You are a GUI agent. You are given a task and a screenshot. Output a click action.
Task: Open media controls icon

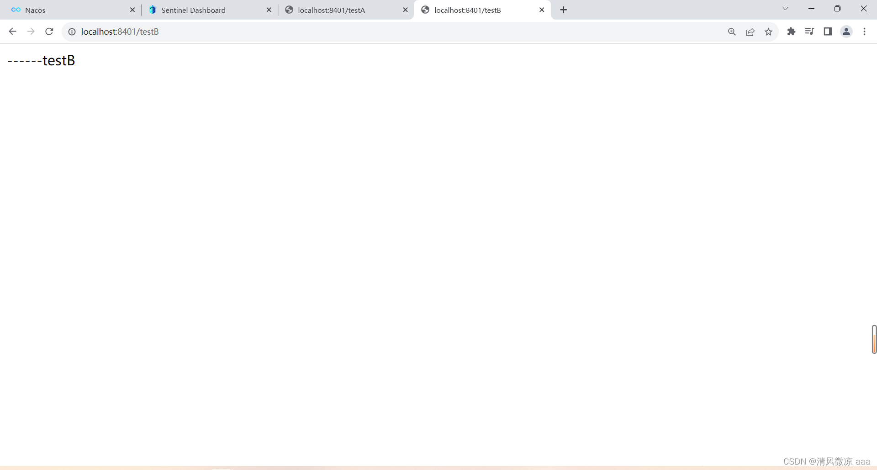[809, 32]
